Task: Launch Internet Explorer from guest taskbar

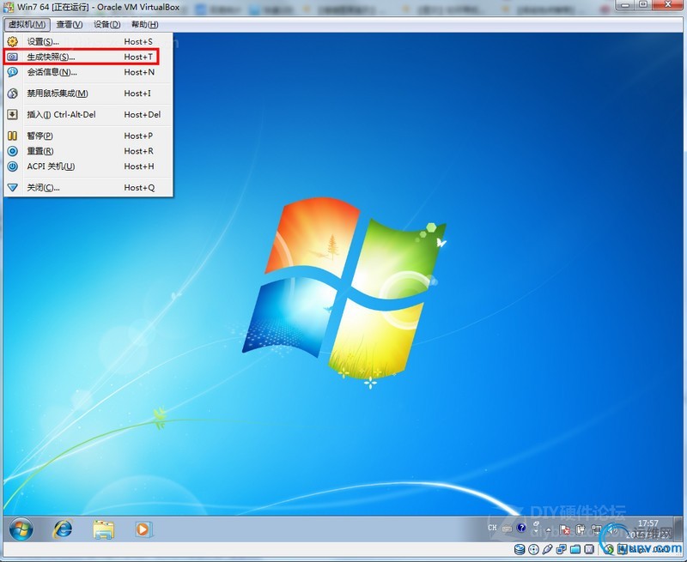Action: tap(63, 529)
